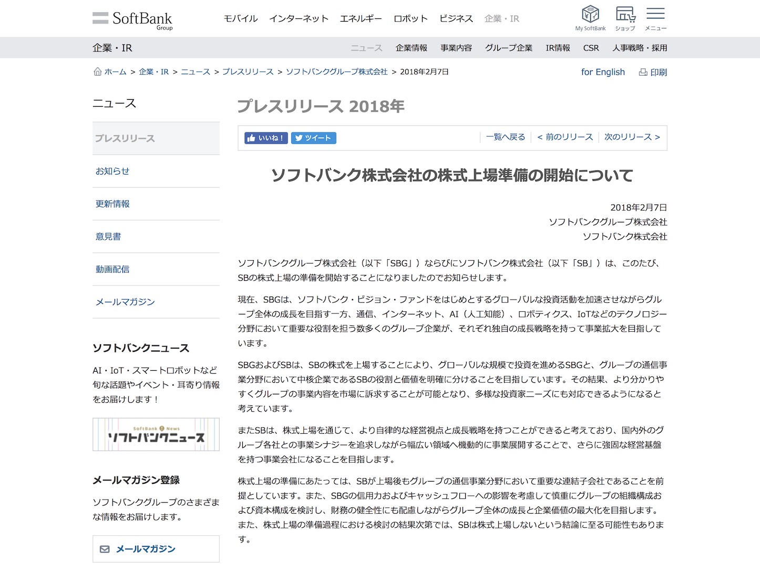This screenshot has width=760, height=571.
Task: Open 意見書 in the sidebar
Action: point(108,236)
